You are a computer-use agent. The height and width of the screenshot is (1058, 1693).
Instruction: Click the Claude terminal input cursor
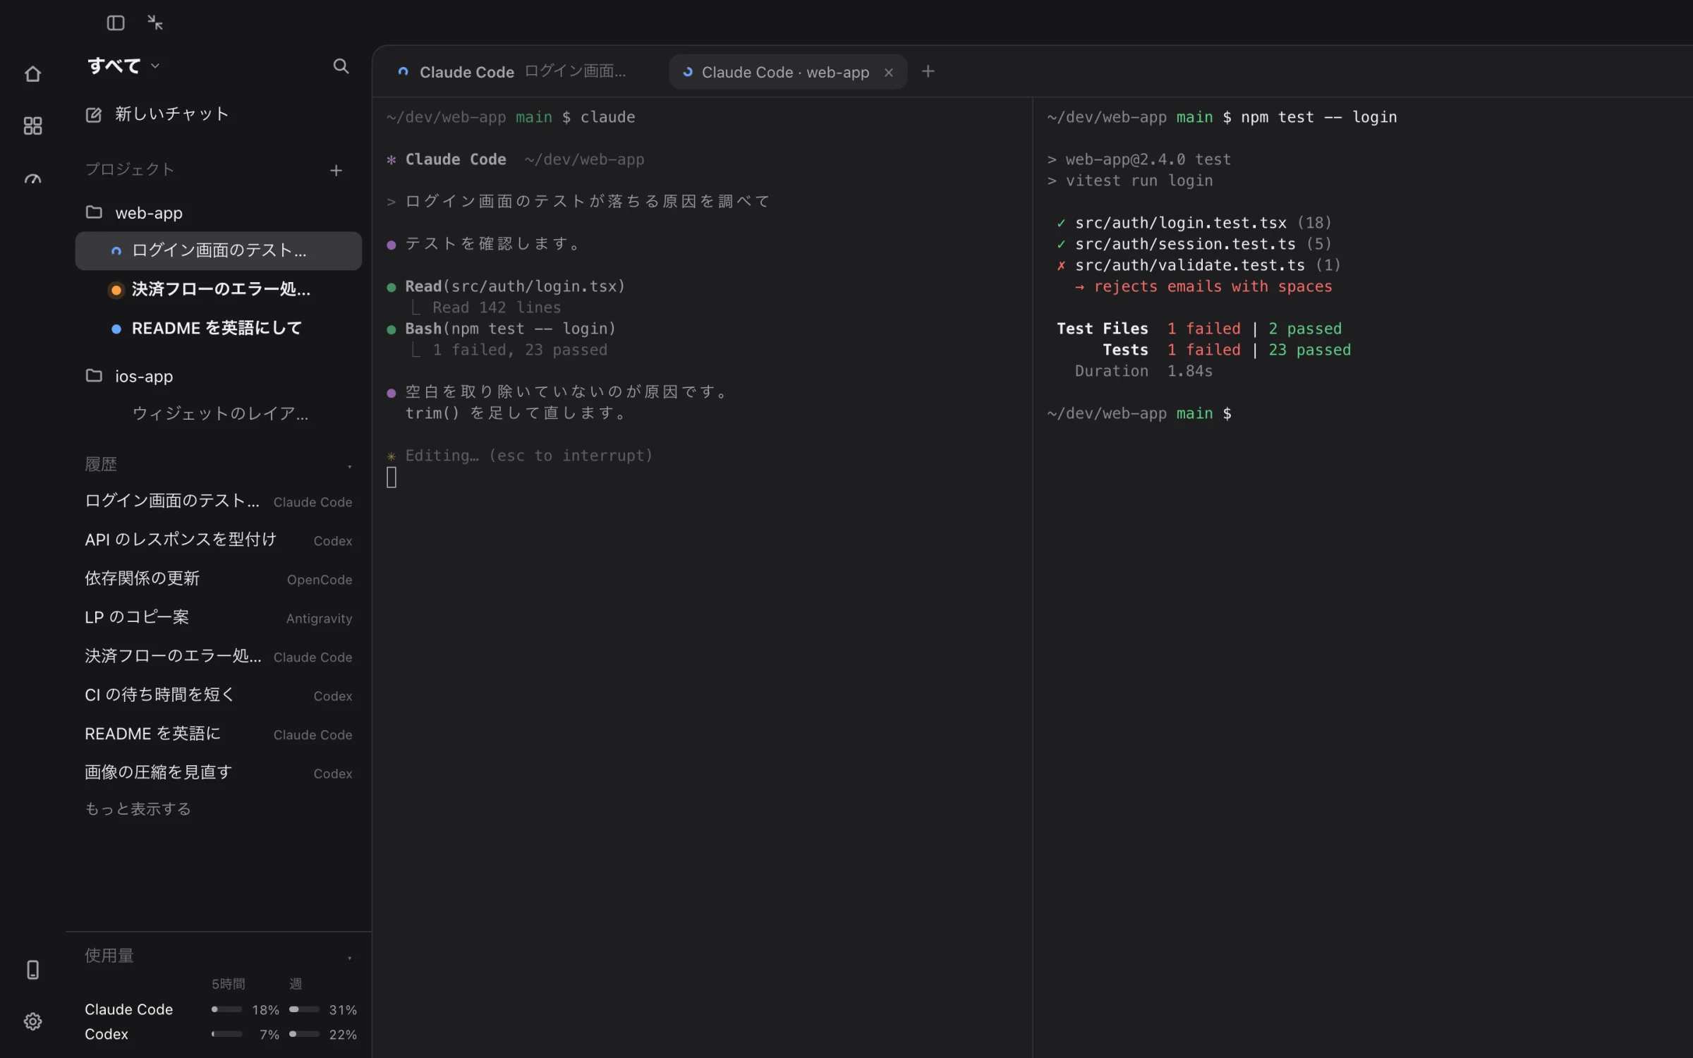pos(392,478)
